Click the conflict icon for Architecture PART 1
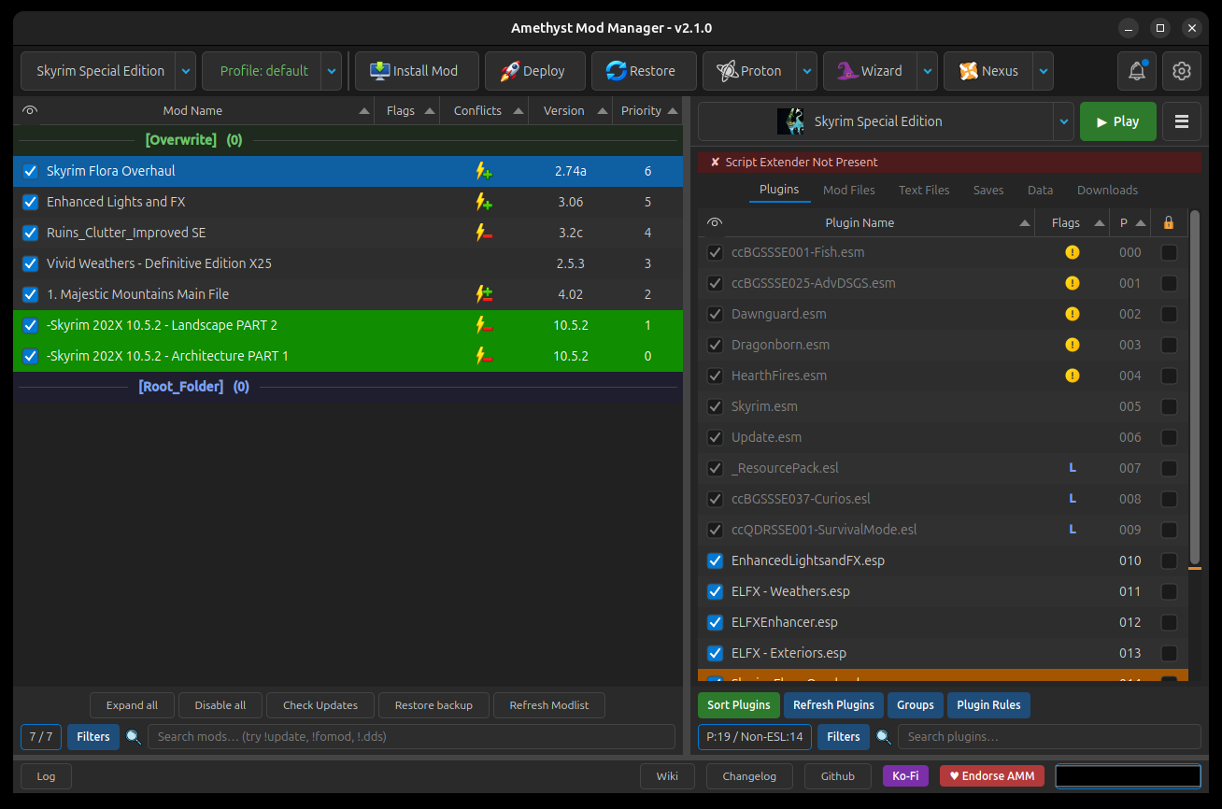The width and height of the screenshot is (1222, 809). coord(483,356)
